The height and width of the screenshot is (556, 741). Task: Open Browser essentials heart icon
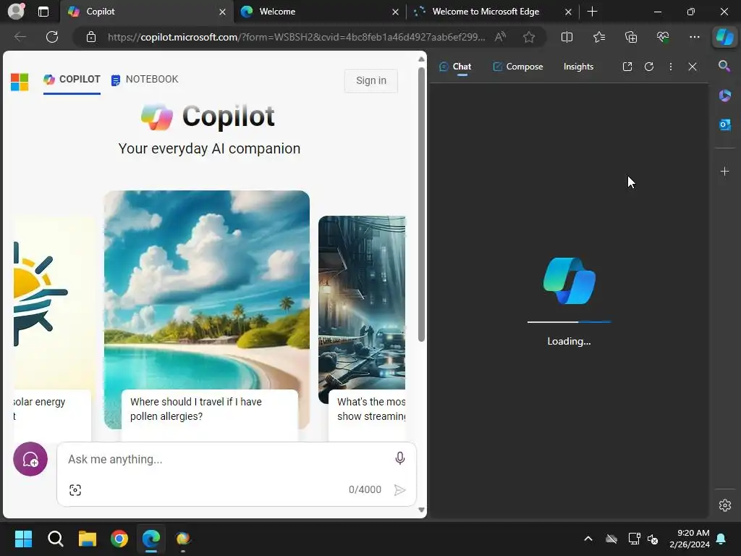pos(663,37)
